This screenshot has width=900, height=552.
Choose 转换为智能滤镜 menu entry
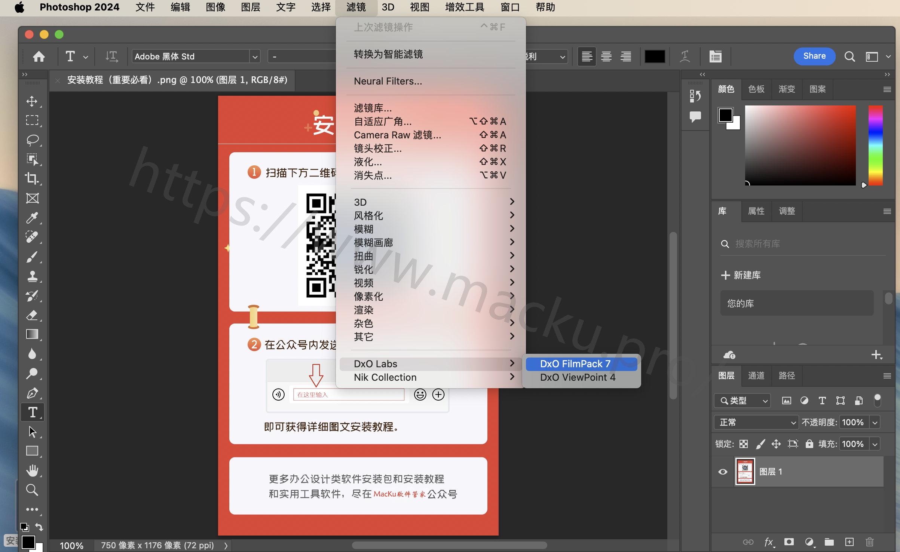click(431, 54)
